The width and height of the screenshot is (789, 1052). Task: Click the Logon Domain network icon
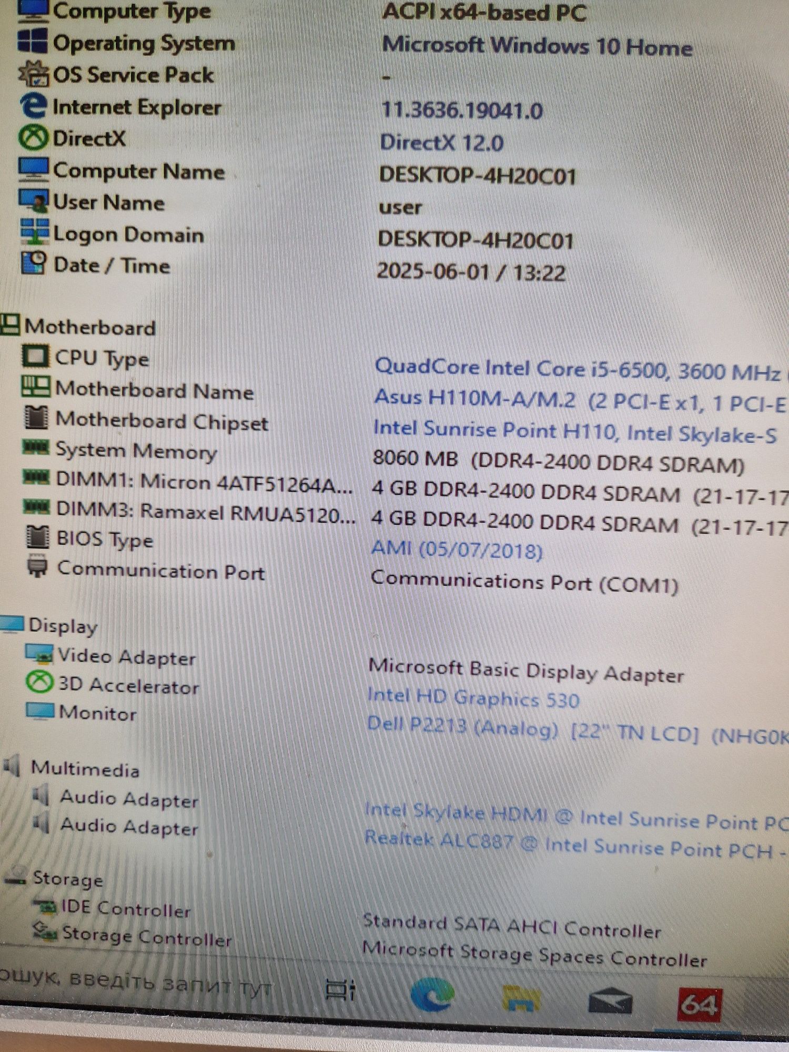point(35,231)
